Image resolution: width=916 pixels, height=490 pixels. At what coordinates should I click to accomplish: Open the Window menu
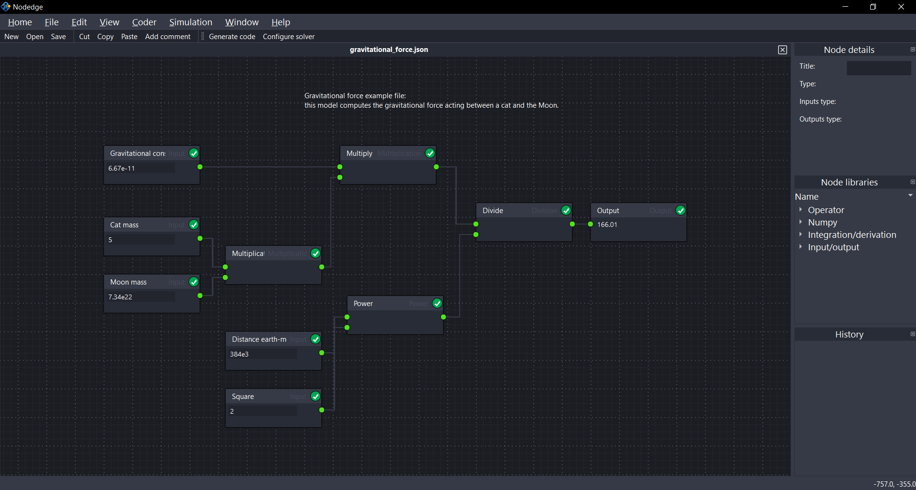[242, 22]
